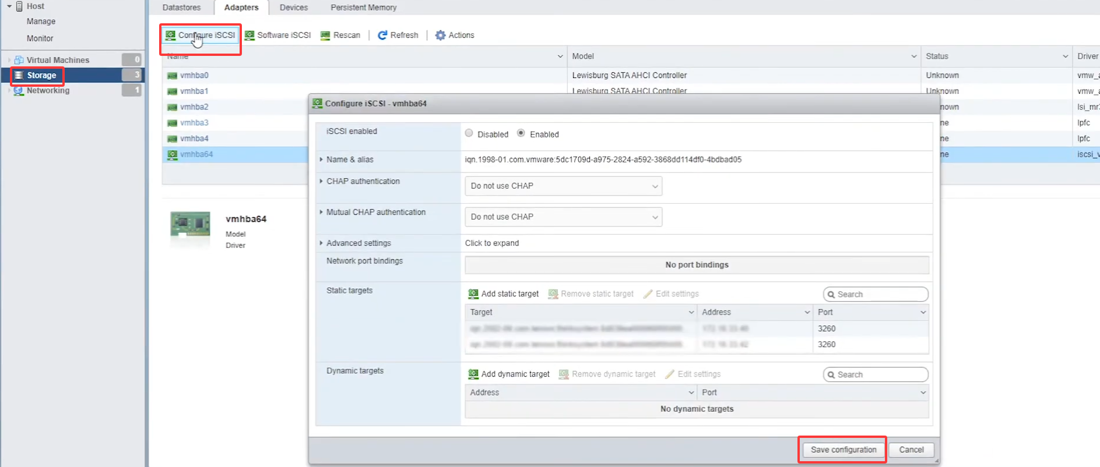Open the static targets Address column arrow
This screenshot has height=467, width=1100.
tap(807, 313)
